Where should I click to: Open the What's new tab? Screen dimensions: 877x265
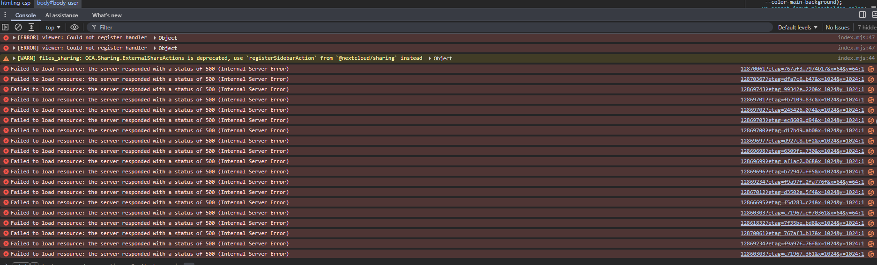pyautogui.click(x=107, y=15)
